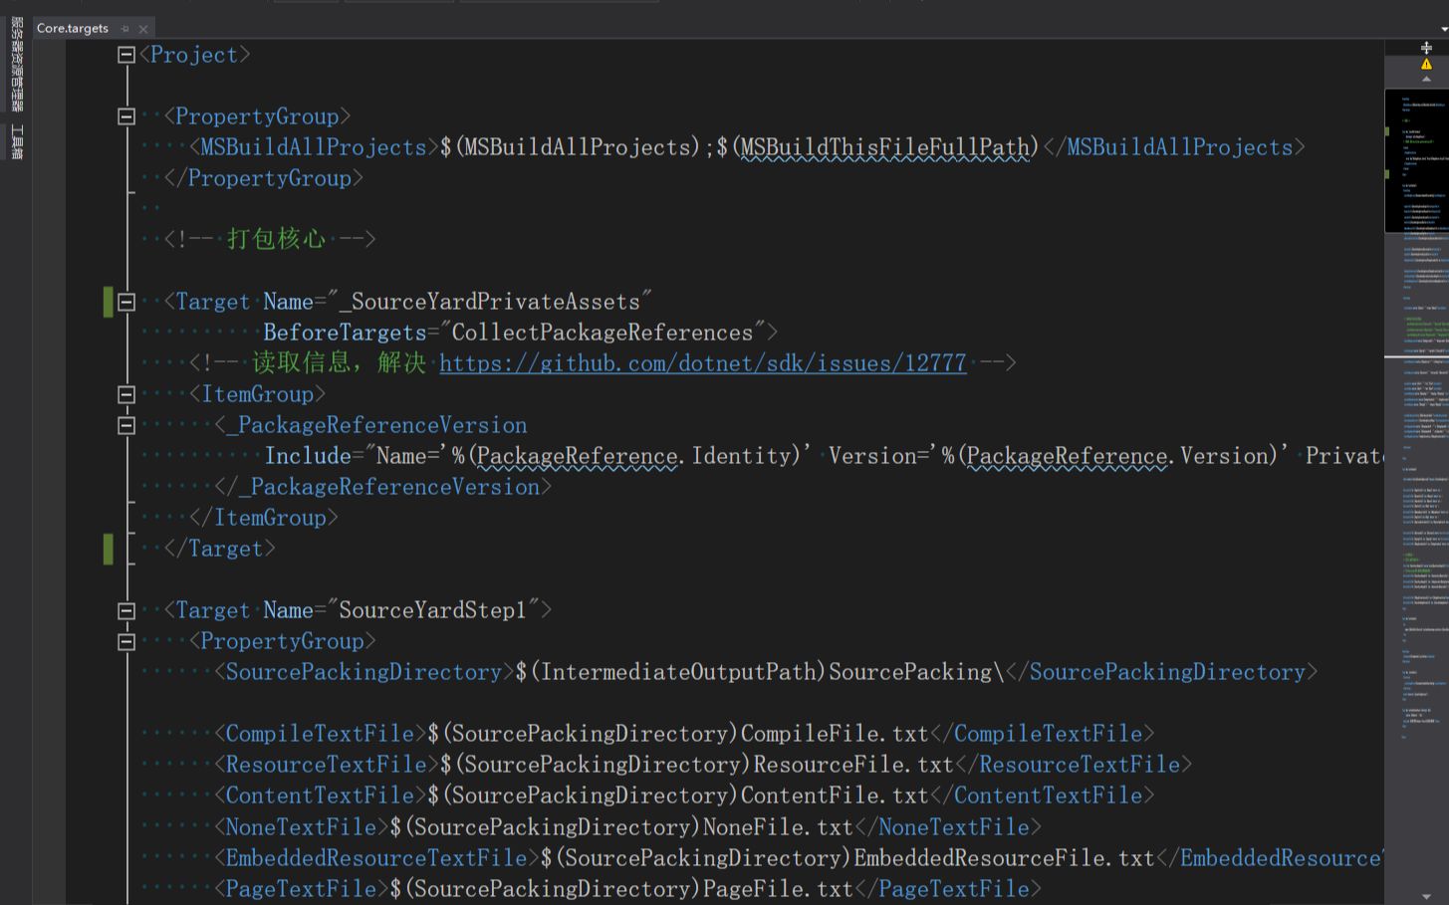Click the closing </ResourceTextFile> tag
The image size is (1449, 905).
1074,765
